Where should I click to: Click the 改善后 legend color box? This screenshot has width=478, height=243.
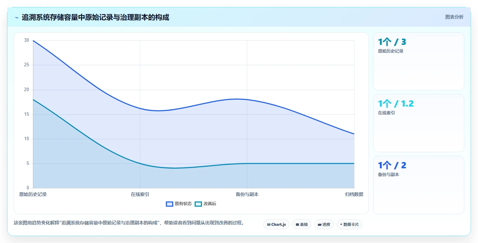tap(198, 204)
